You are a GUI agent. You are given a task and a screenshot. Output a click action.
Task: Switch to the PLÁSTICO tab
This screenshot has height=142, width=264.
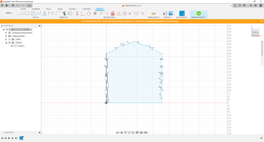tap(73, 9)
